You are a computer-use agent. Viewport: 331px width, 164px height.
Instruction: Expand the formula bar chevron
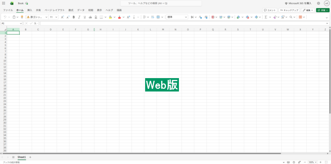(x=328, y=23)
